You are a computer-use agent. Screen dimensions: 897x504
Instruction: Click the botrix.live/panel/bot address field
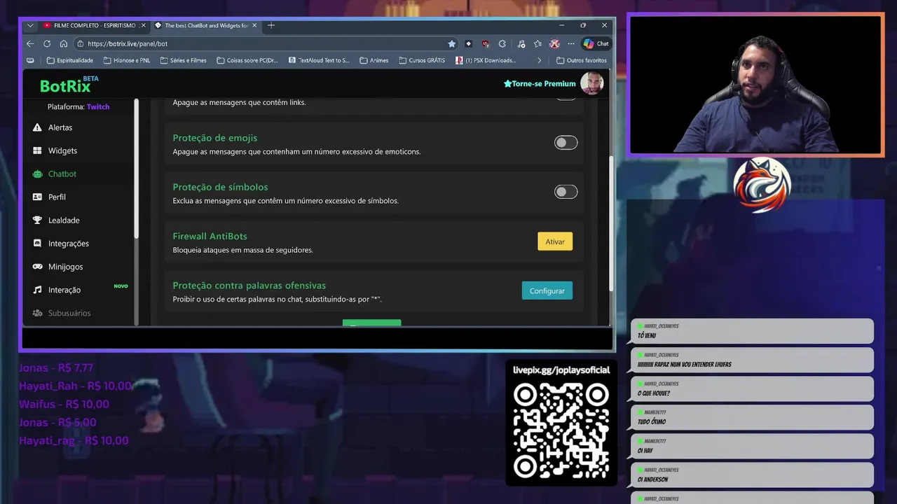[266, 43]
